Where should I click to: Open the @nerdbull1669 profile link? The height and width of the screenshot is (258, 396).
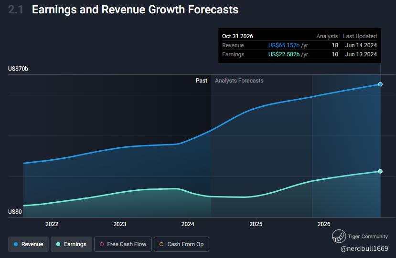[x=364, y=248]
